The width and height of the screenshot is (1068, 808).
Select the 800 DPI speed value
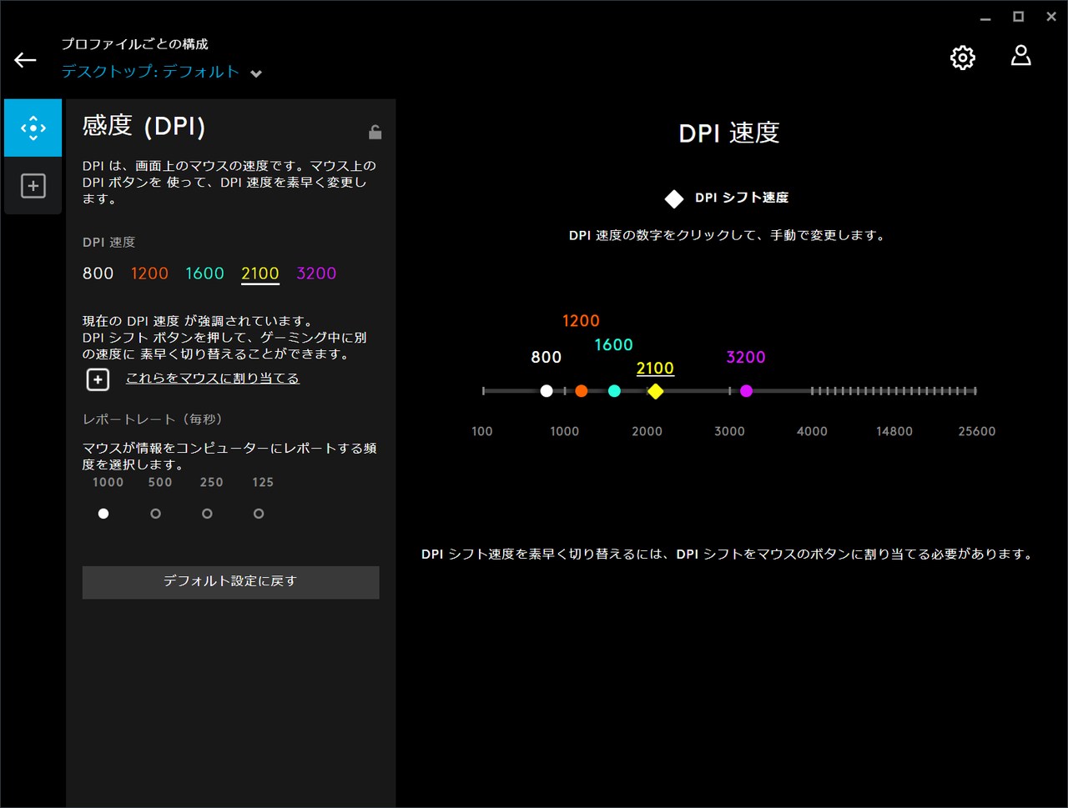[98, 273]
